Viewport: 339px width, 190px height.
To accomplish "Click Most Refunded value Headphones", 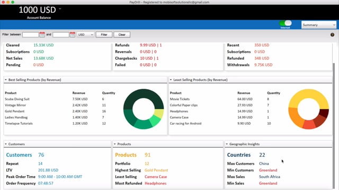I will 156,183.
